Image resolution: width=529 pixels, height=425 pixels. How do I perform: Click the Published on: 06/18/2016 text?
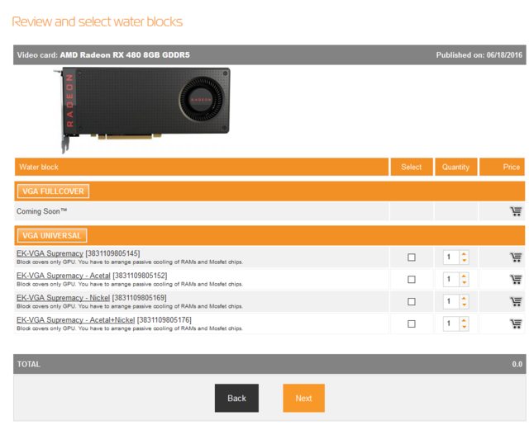(479, 55)
